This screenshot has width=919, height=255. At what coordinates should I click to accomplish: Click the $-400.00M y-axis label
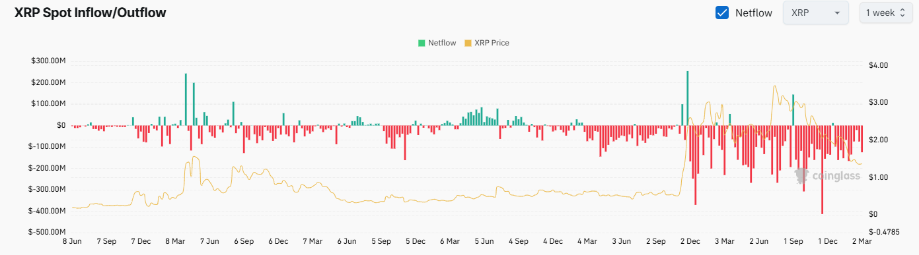[48, 211]
